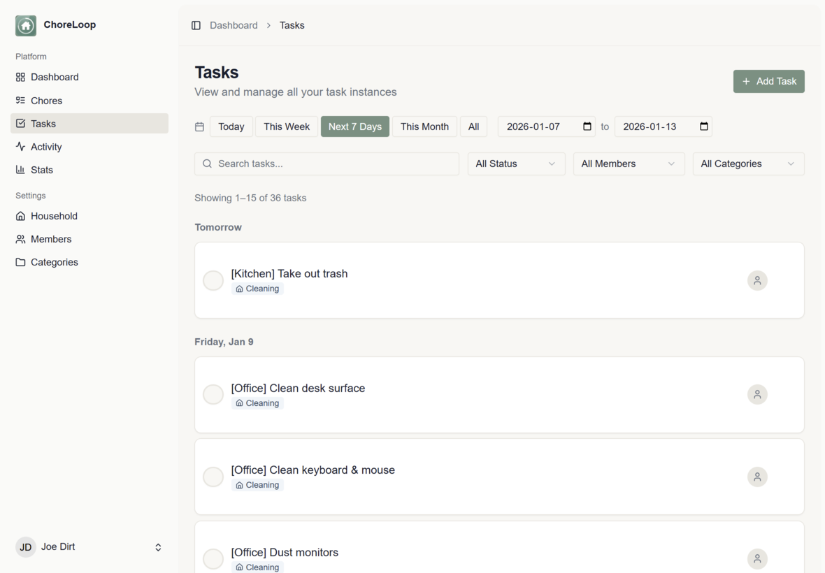Click the ChoreLoop house logo icon
The width and height of the screenshot is (825, 573).
[x=26, y=25]
